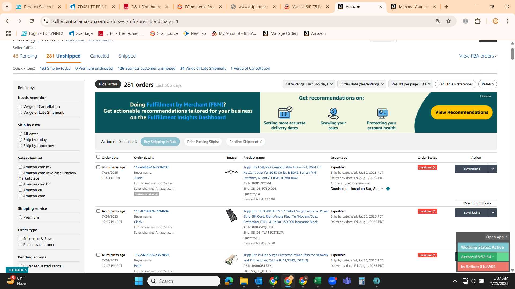This screenshot has width=515, height=289.
Task: Click the vertical page scrollbar thumb
Action: coord(512,54)
